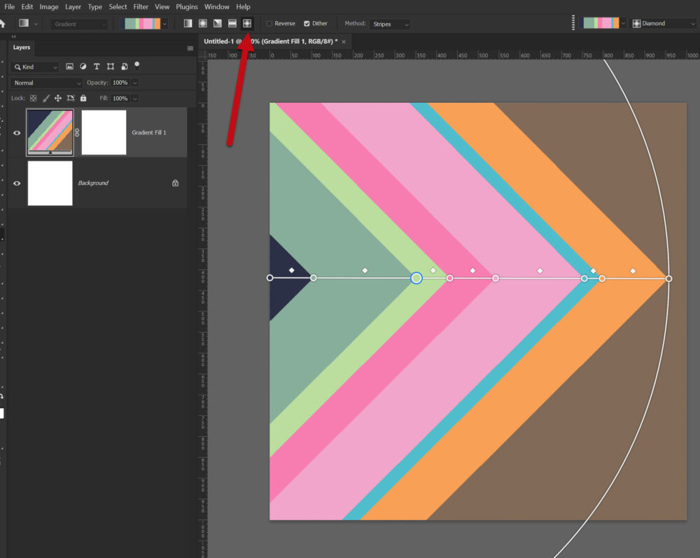Hide the Background layer
700x558 pixels.
pos(17,183)
